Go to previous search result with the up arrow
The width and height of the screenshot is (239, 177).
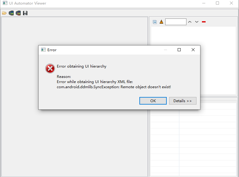[190, 22]
